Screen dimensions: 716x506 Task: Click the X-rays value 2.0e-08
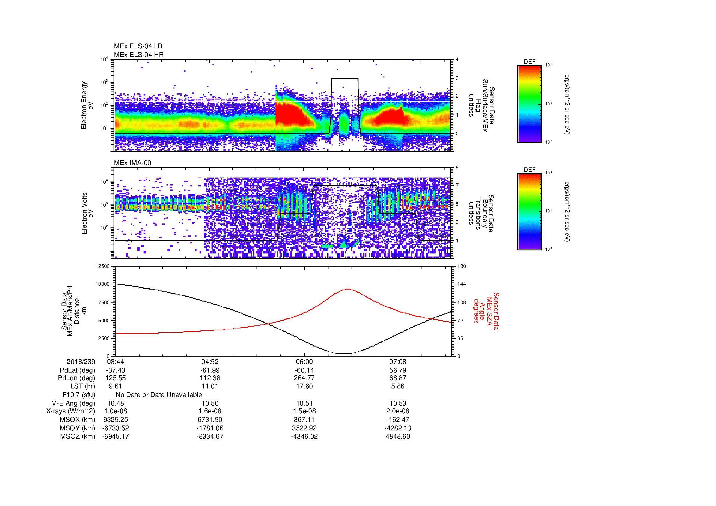click(x=398, y=411)
